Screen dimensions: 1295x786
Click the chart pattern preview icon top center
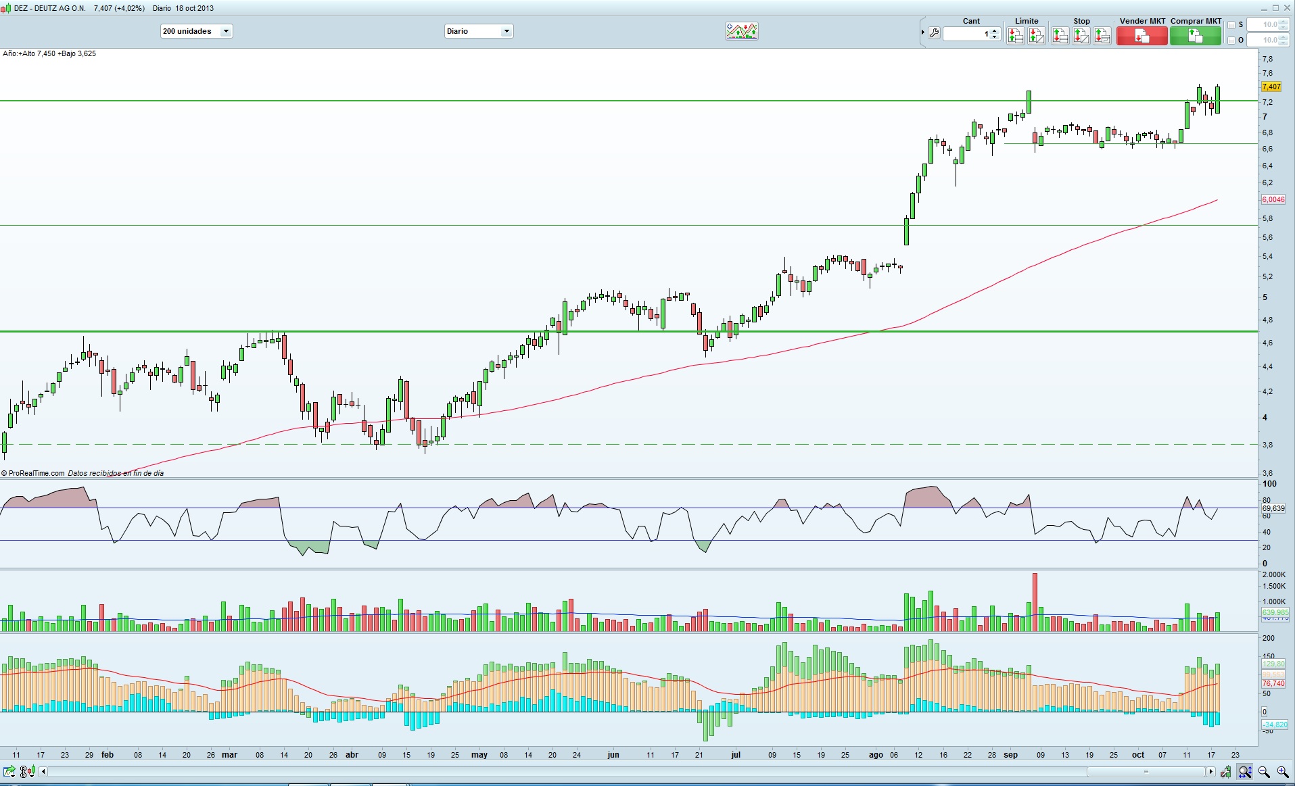(740, 30)
